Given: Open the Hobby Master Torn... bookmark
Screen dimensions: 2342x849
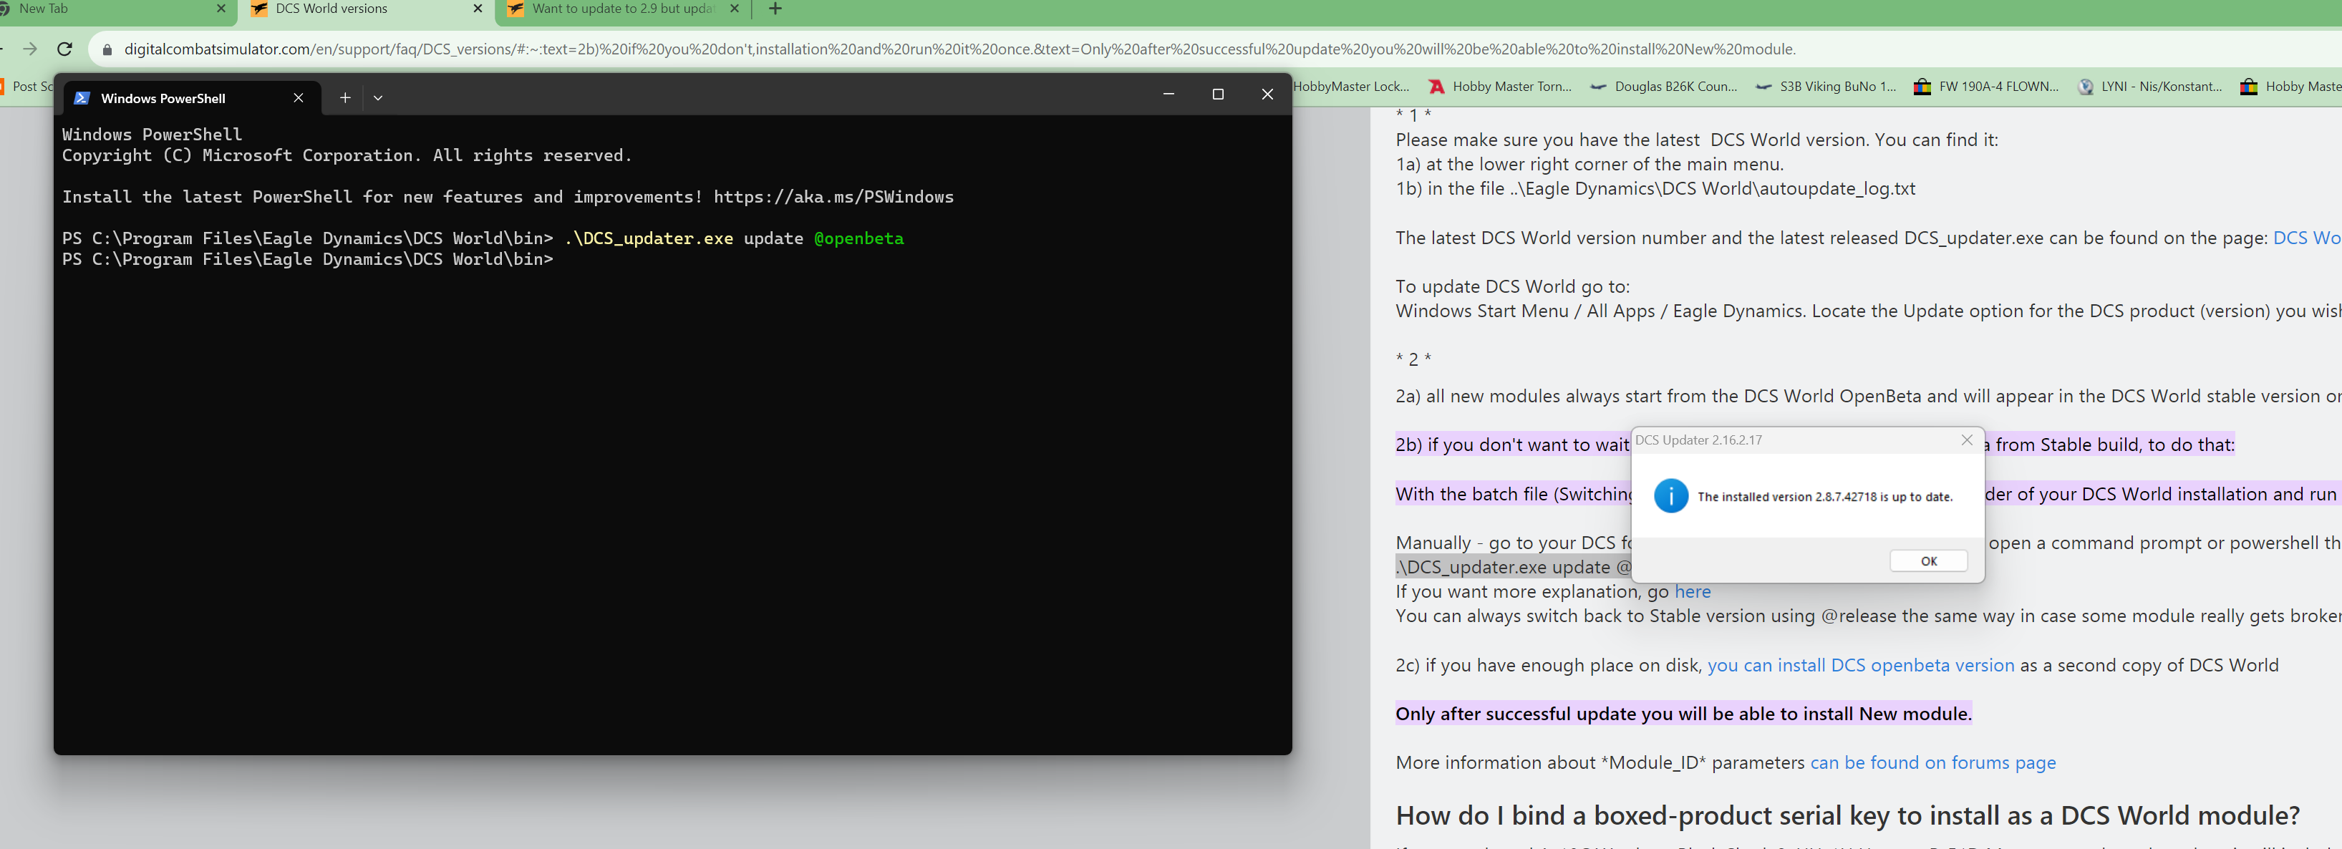Looking at the screenshot, I should tap(1501, 87).
